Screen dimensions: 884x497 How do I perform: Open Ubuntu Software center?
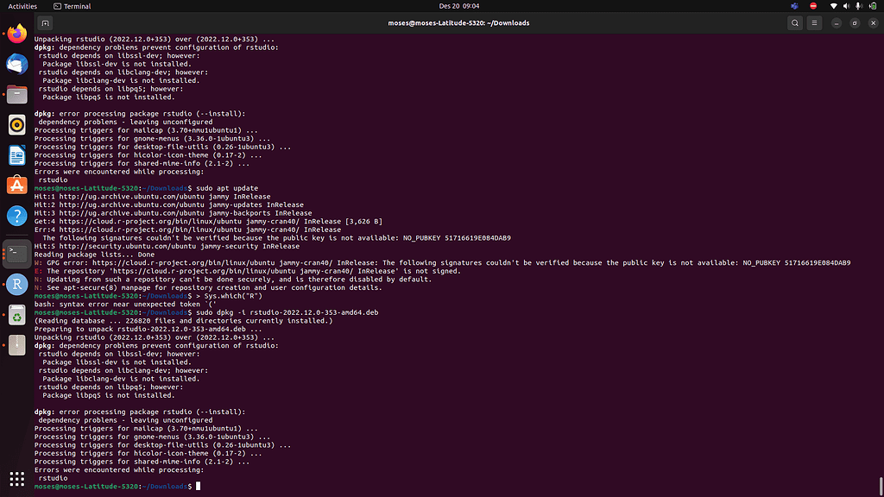[x=16, y=184]
